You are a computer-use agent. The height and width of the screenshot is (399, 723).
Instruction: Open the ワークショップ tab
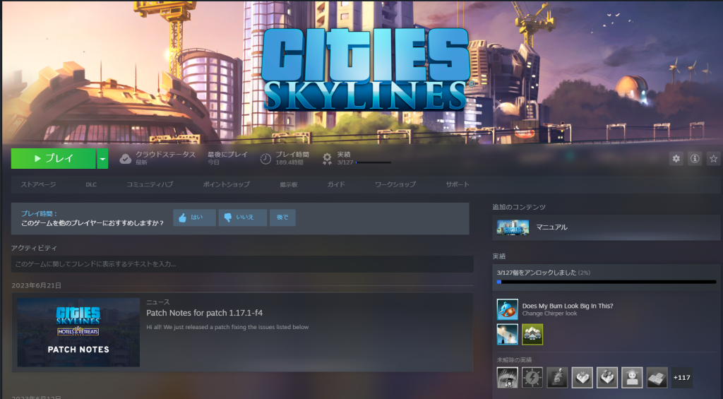pos(395,184)
